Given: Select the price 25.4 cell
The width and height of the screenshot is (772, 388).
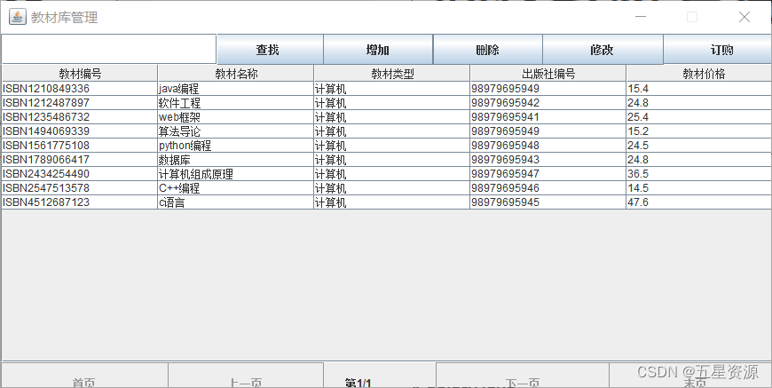Looking at the screenshot, I should coord(699,117).
